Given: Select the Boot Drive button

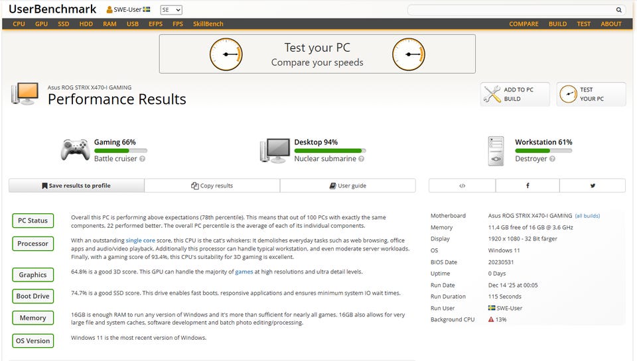Looking at the screenshot, I should coord(33,296).
